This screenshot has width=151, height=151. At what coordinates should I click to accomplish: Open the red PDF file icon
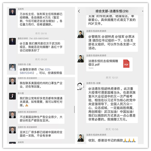126,63
